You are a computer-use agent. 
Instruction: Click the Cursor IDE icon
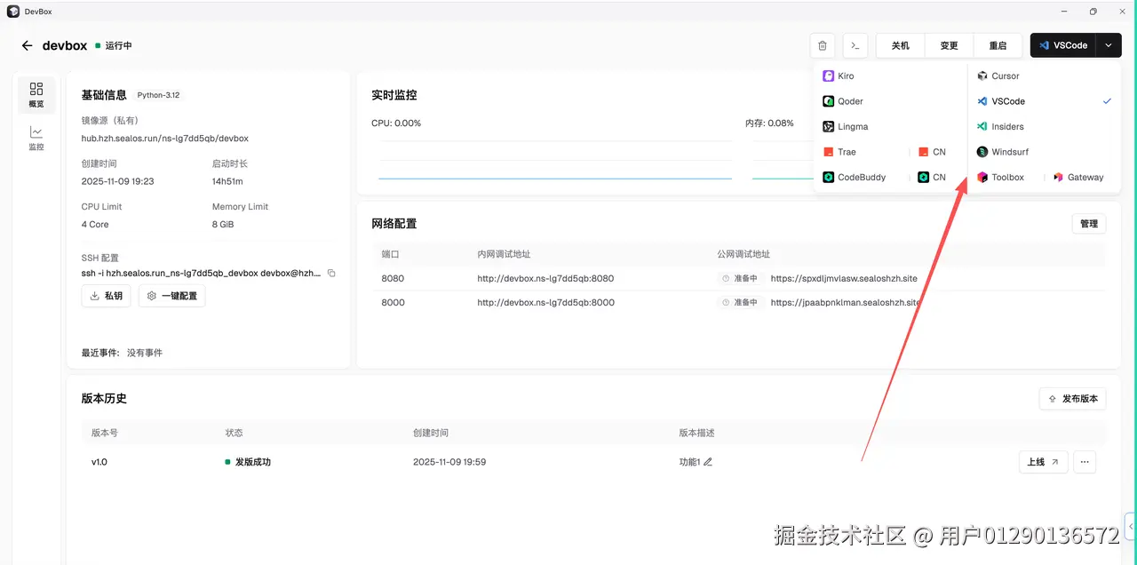click(x=982, y=76)
